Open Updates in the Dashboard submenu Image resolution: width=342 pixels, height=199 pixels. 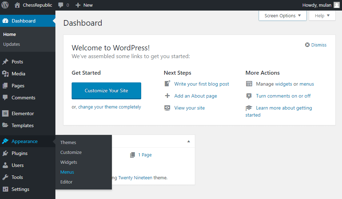tap(12, 44)
